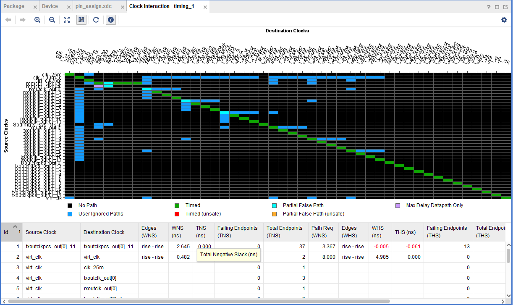Click the WNS value 2.645
The height and width of the screenshot is (305, 513).
click(x=183, y=247)
